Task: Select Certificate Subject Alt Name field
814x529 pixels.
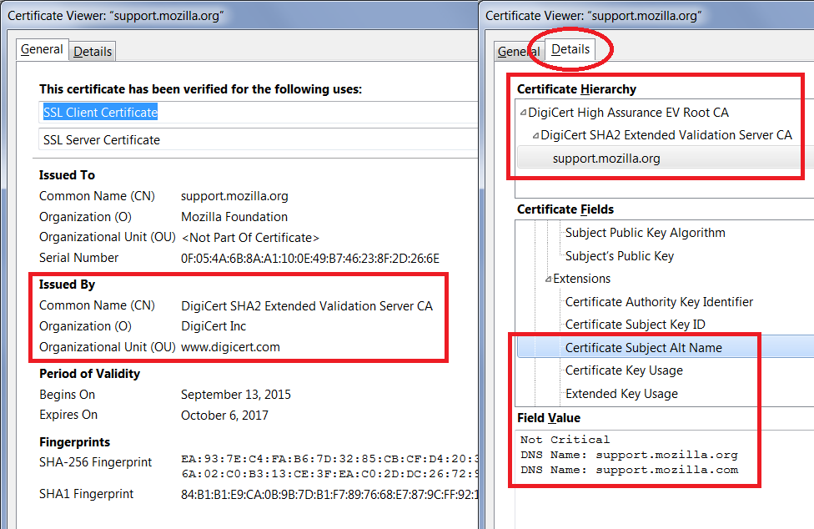Action: (x=643, y=348)
